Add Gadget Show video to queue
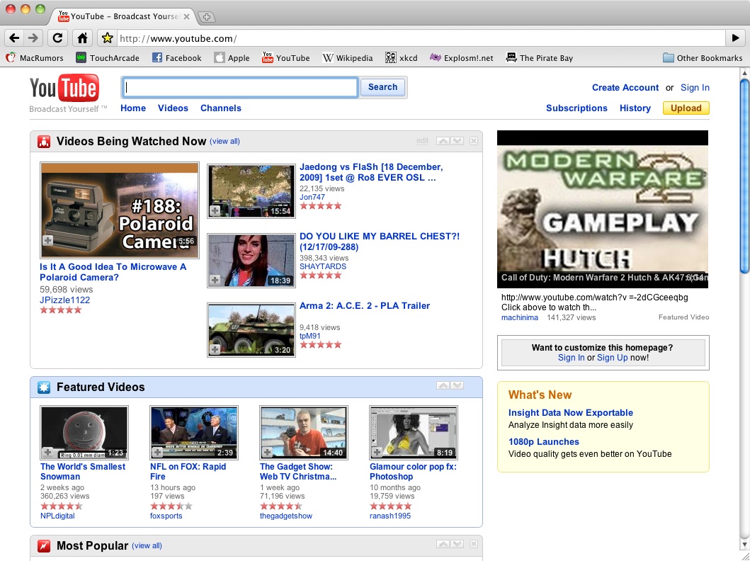This screenshot has height=561, width=750. (267, 453)
